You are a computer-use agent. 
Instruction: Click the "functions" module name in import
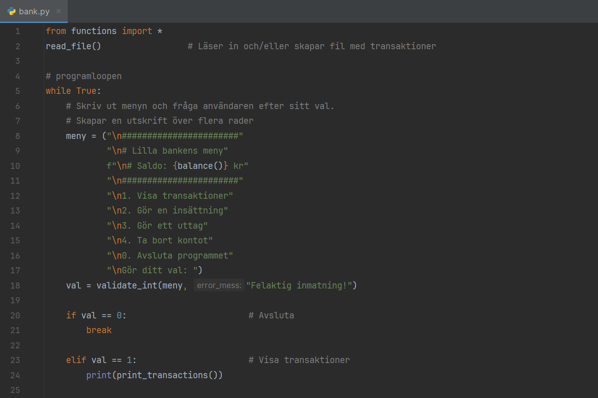[94, 31]
